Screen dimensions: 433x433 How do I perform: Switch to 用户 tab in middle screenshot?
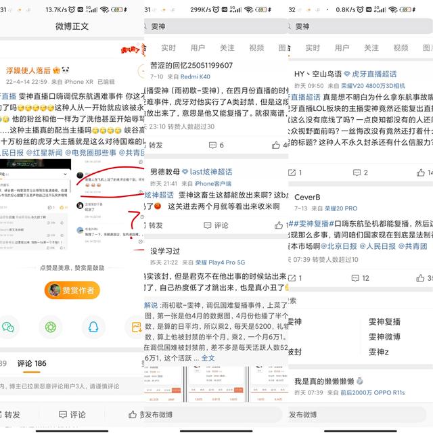198,48
